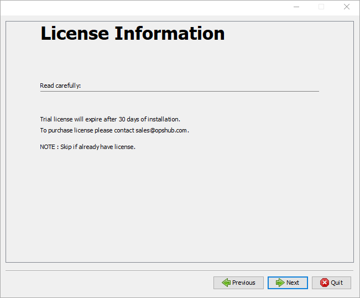Click the greyed-out maximize window icon
The height and width of the screenshot is (298, 360).
click(x=321, y=7)
